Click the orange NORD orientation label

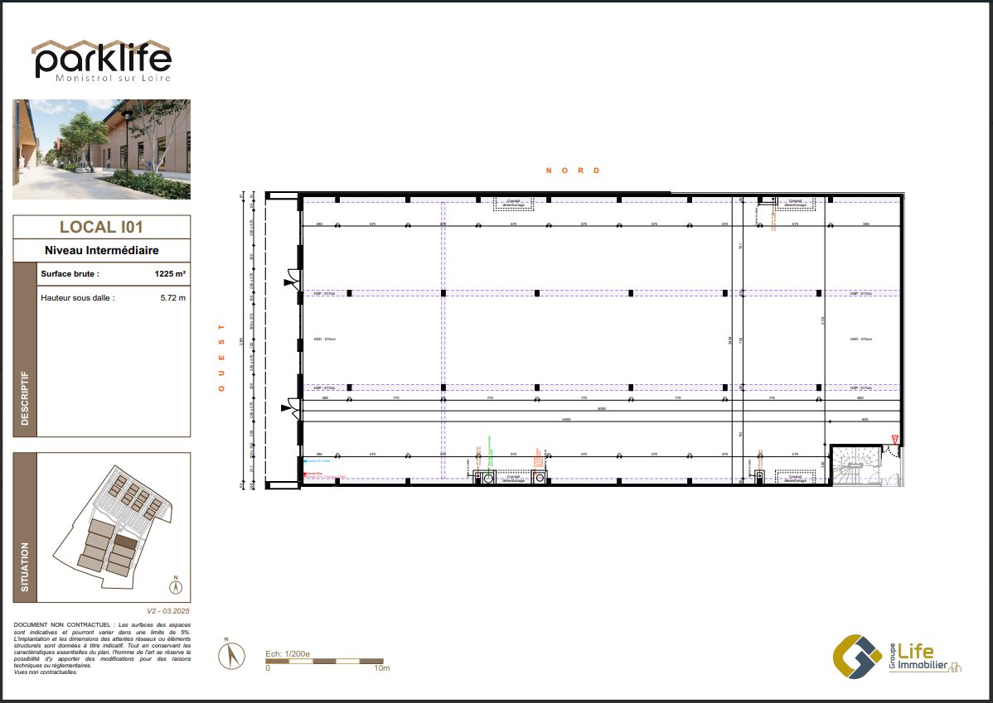tap(572, 171)
